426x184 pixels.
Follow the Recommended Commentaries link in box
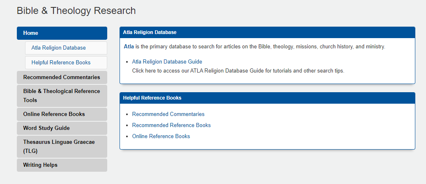click(168, 114)
